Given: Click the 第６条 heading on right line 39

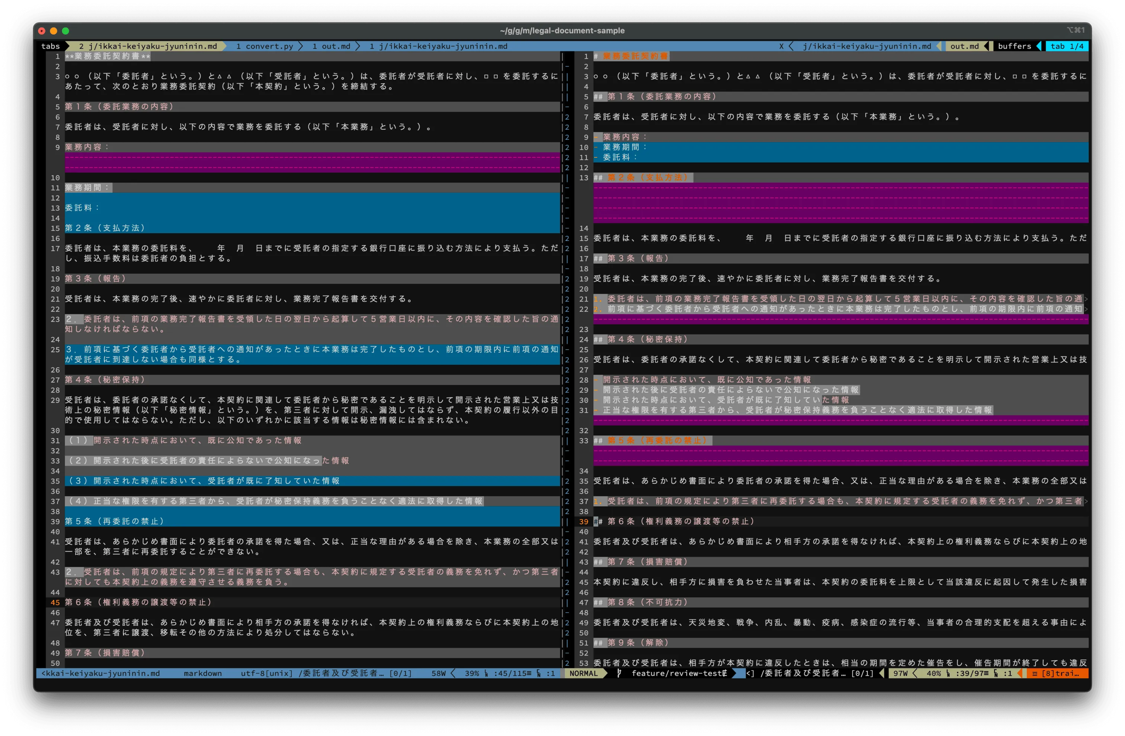Looking at the screenshot, I should [681, 521].
